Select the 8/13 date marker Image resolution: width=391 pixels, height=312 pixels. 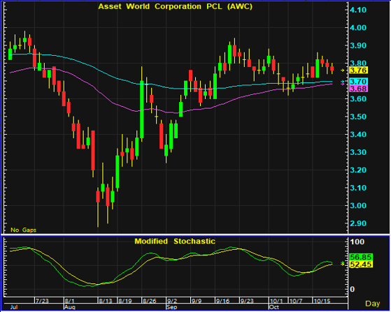(105, 301)
